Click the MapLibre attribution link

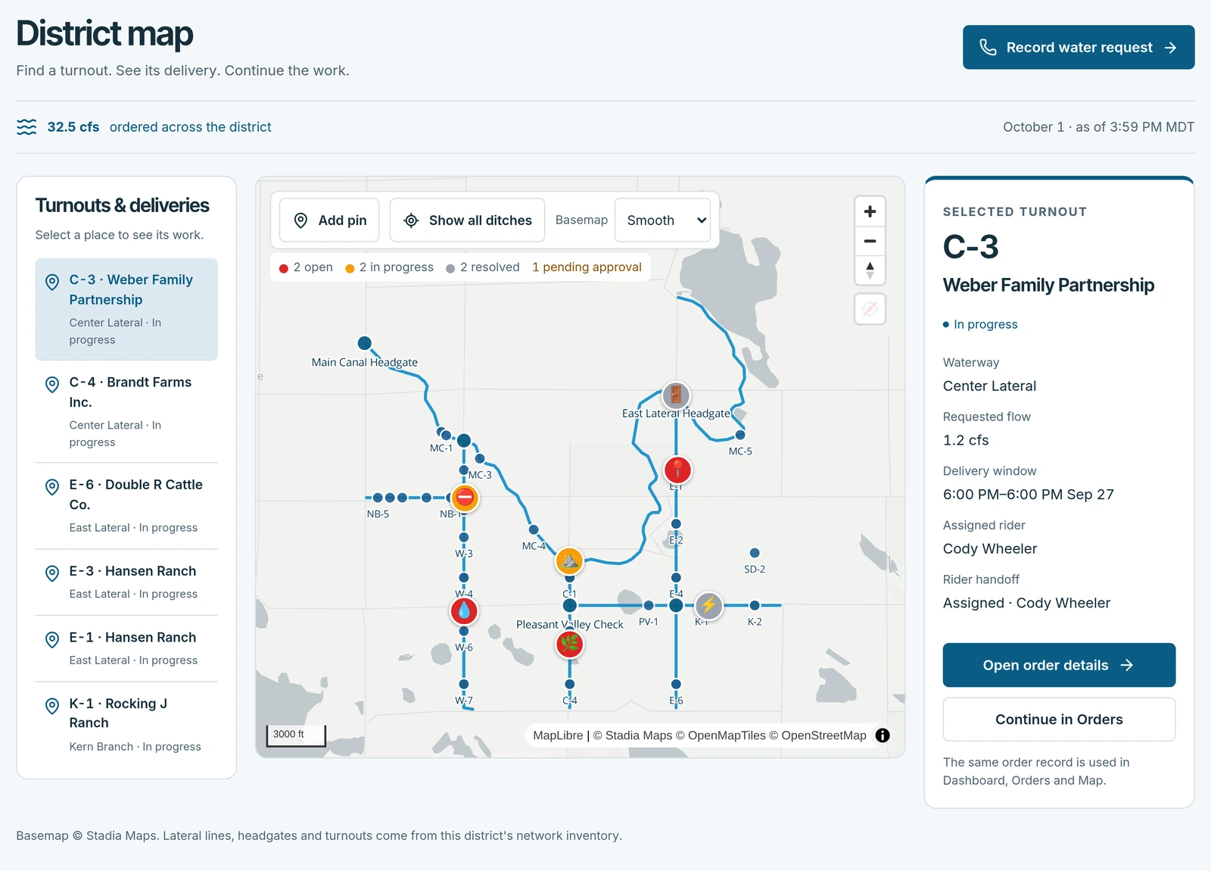[x=558, y=735]
